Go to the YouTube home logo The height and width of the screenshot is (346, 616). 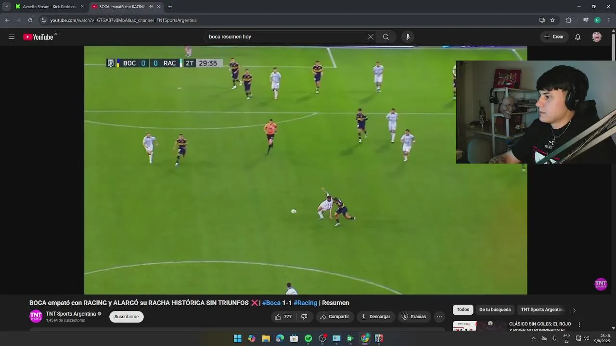coord(38,37)
